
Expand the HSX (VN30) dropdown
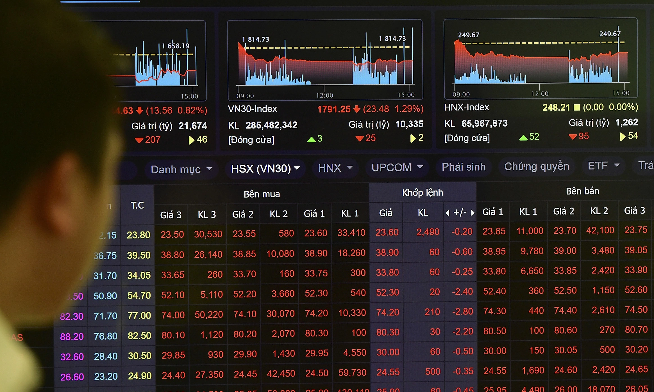click(x=265, y=169)
